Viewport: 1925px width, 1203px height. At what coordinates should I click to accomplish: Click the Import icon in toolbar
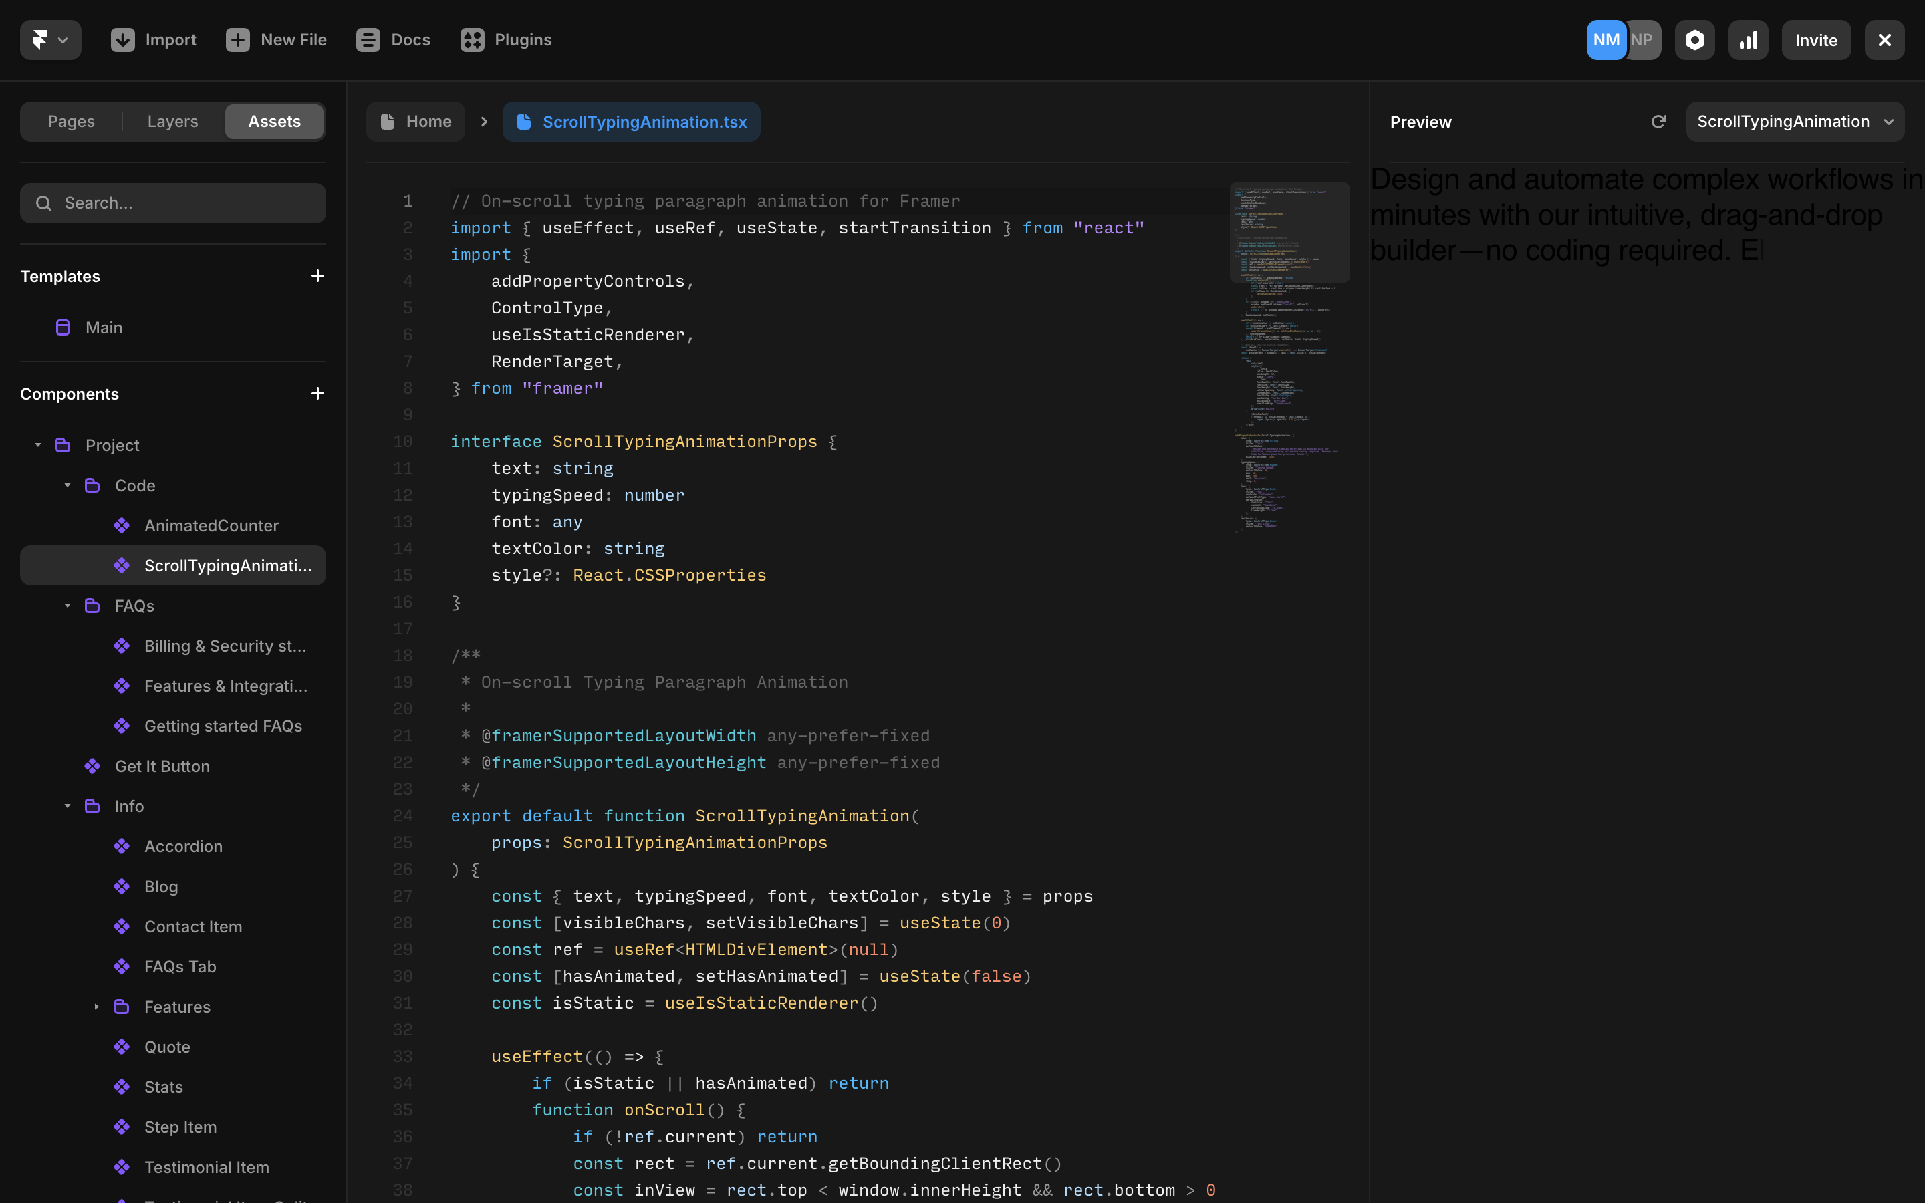pyautogui.click(x=122, y=40)
